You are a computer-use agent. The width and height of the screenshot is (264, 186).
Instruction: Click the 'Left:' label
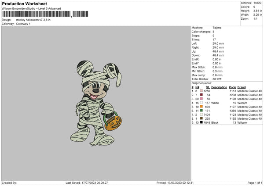pos(194,43)
